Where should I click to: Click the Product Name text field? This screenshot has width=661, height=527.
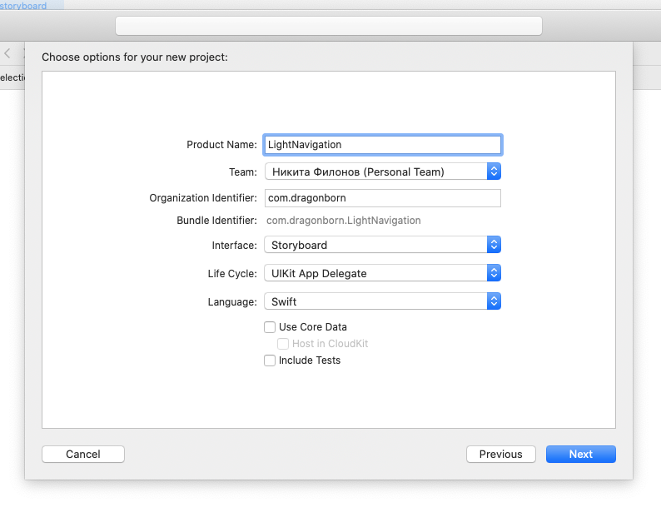[383, 144]
